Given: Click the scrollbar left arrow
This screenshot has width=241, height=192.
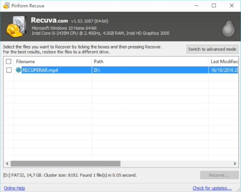Looking at the screenshot, I should 7,163.
